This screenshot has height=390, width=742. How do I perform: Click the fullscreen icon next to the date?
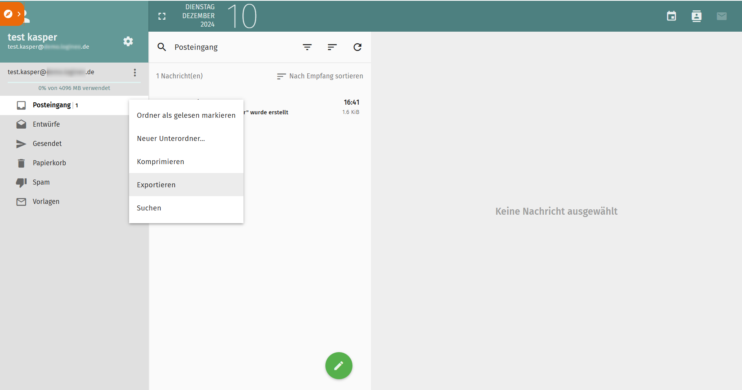162,16
